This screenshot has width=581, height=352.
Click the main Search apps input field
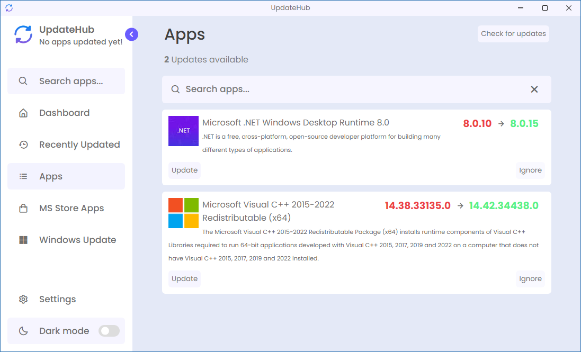point(356,89)
